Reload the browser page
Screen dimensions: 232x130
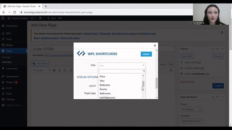pos(14,12)
